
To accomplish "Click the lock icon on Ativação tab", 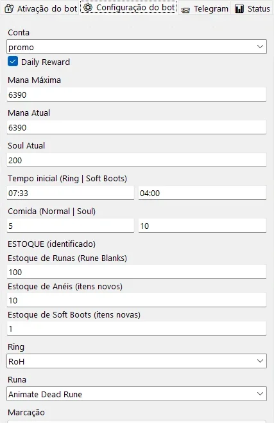I will click(x=9, y=8).
